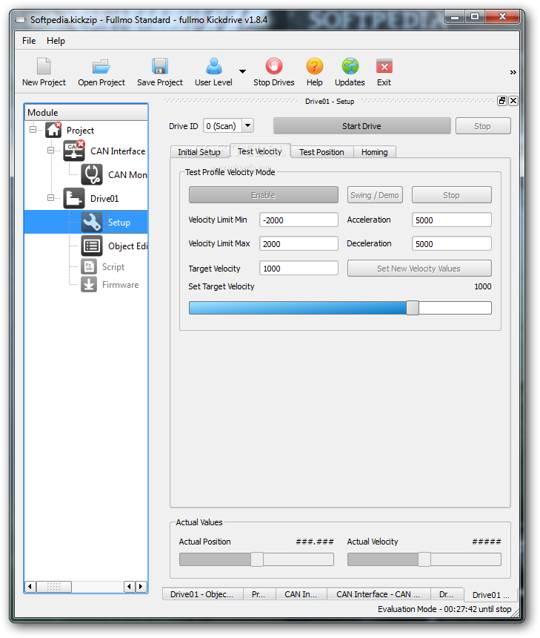Switch to CAN Interface - CAN bottom tab
This screenshot has width=540, height=638.
click(378, 594)
